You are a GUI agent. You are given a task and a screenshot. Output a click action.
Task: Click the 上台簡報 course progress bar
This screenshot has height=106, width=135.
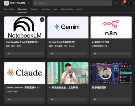pyautogui.click(x=68, y=99)
